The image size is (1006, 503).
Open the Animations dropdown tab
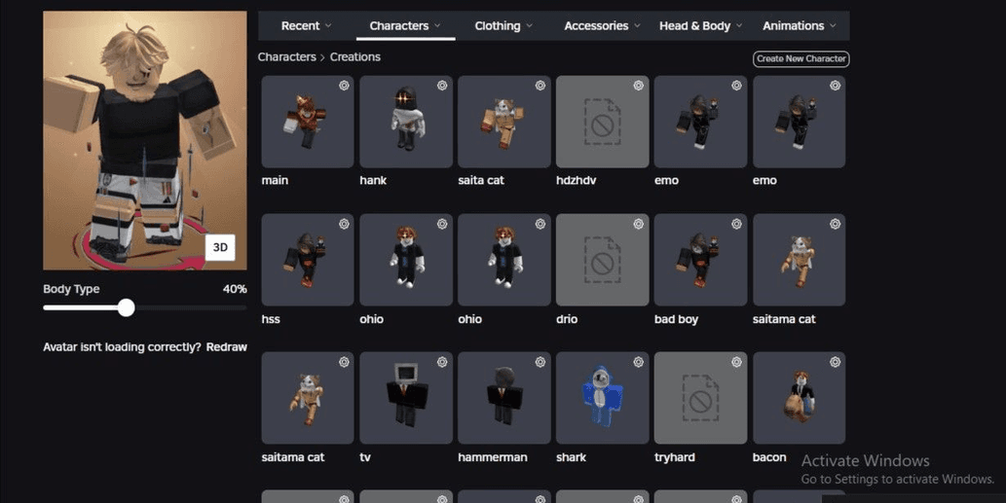[799, 25]
